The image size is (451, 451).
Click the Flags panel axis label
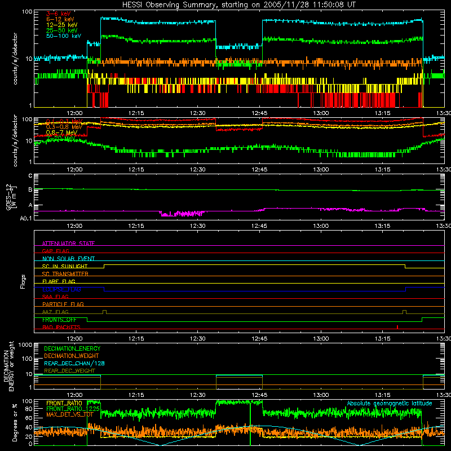23,281
